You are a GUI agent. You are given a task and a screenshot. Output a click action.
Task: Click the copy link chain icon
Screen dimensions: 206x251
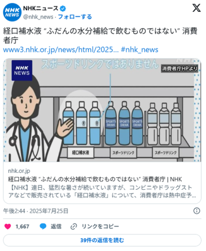[74, 227]
